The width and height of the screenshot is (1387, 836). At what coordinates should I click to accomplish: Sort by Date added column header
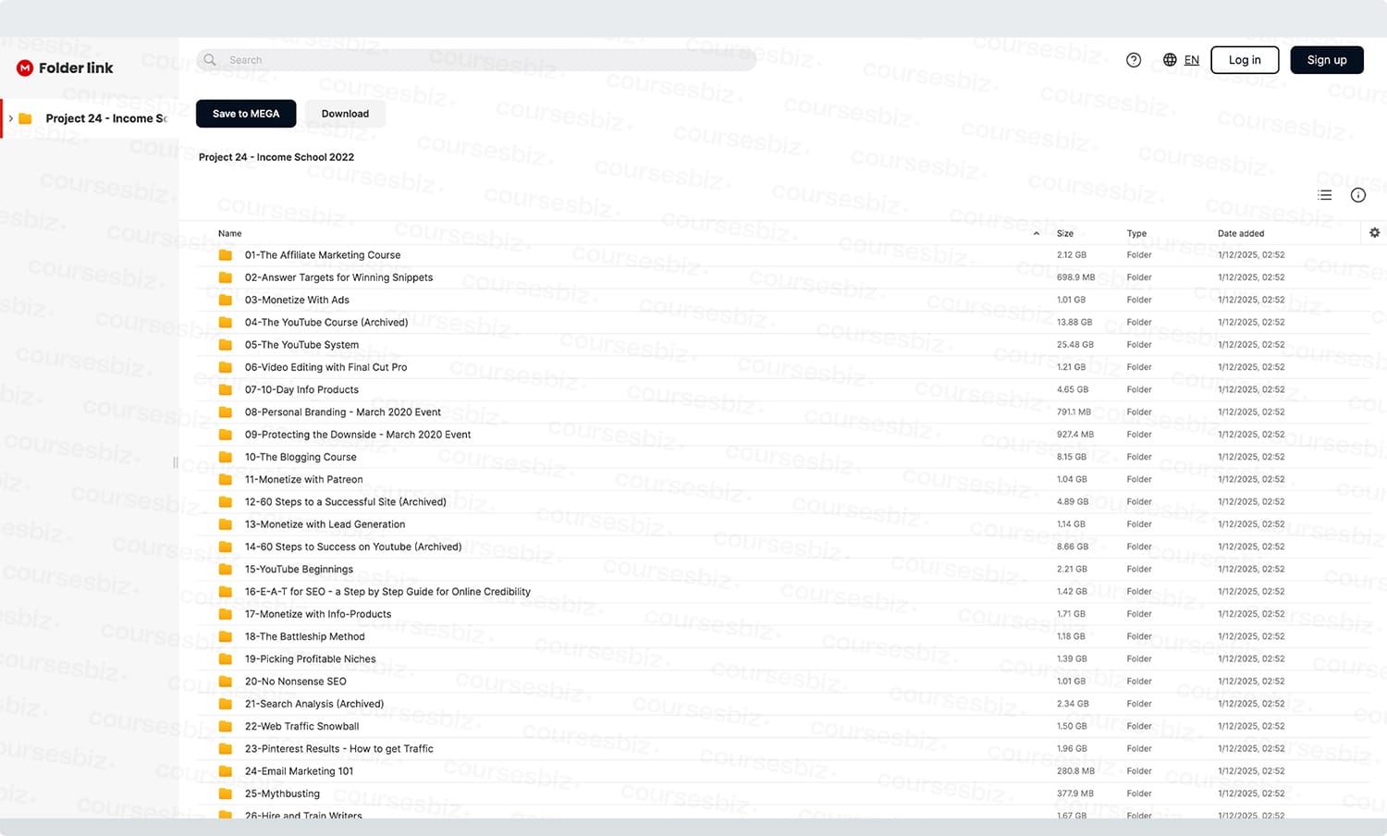pos(1241,234)
